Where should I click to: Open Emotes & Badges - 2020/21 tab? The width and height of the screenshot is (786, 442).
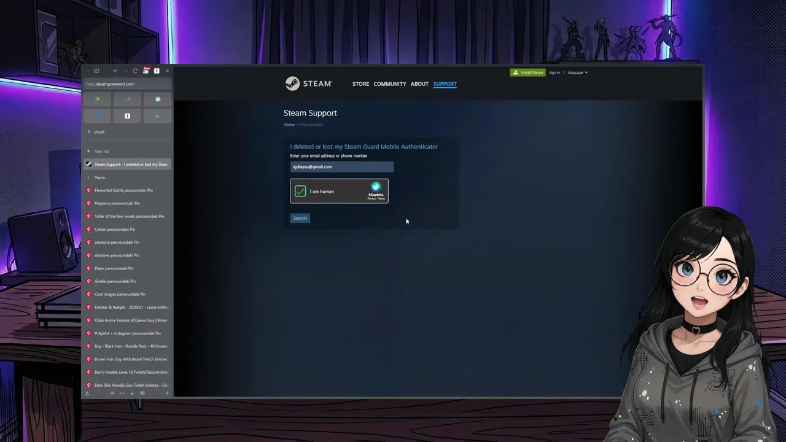pyautogui.click(x=127, y=307)
